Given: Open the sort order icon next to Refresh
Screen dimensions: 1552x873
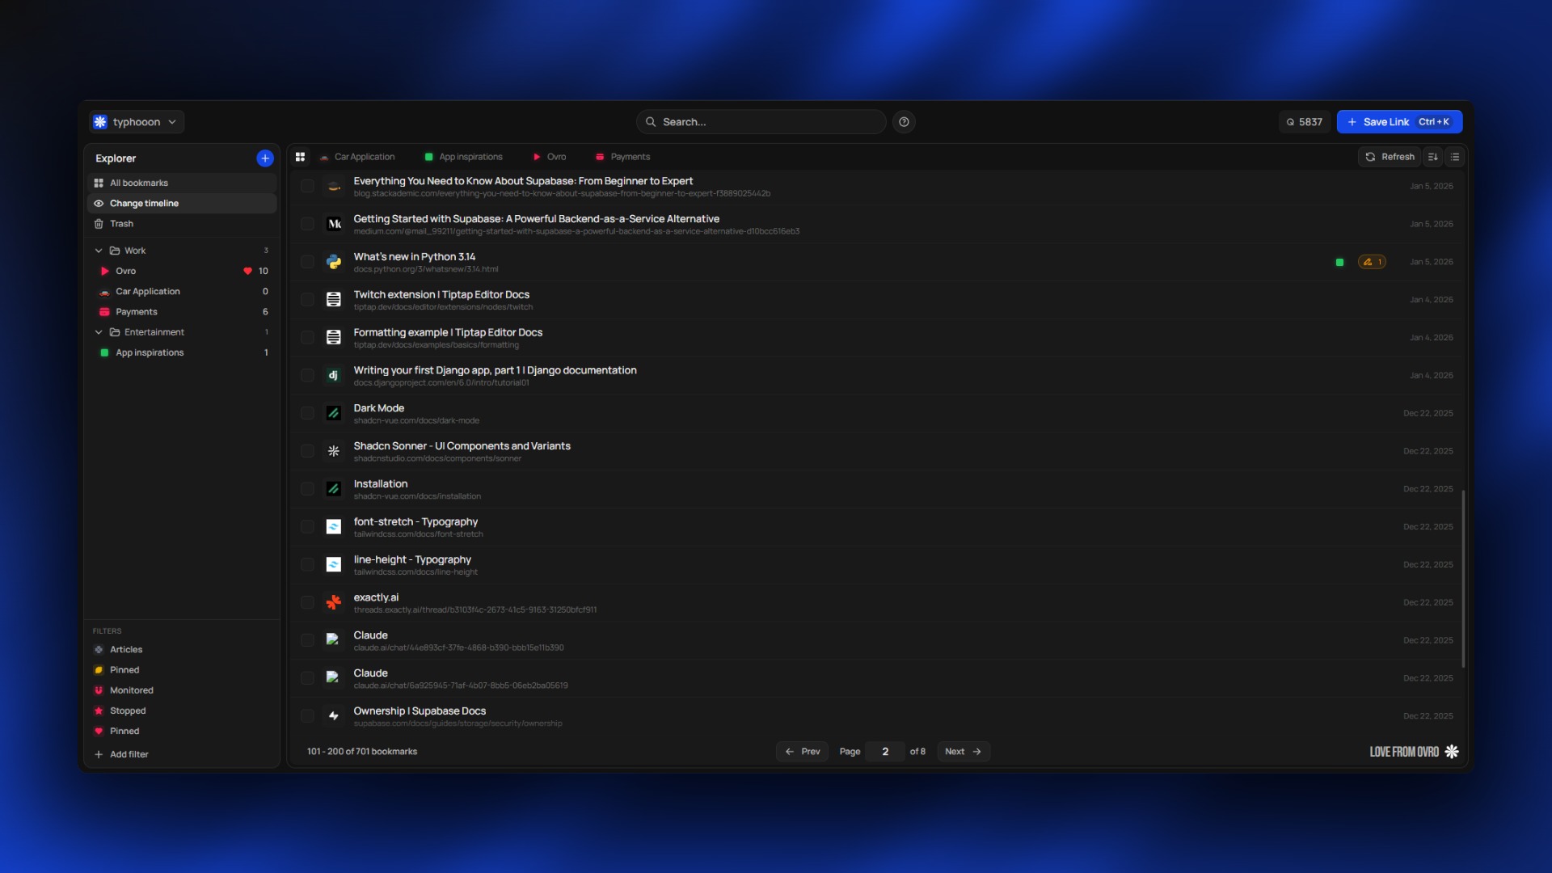Looking at the screenshot, I should point(1432,157).
